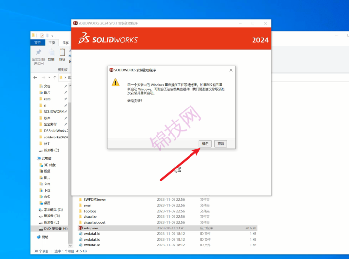
Task: Close the SOLIDWORKS 安装管理程序 warning dialog
Action: (231, 70)
